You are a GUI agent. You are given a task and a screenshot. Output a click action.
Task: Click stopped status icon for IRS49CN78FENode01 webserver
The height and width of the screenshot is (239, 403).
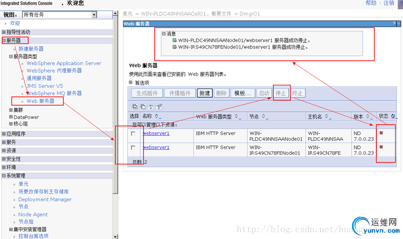coord(381,147)
